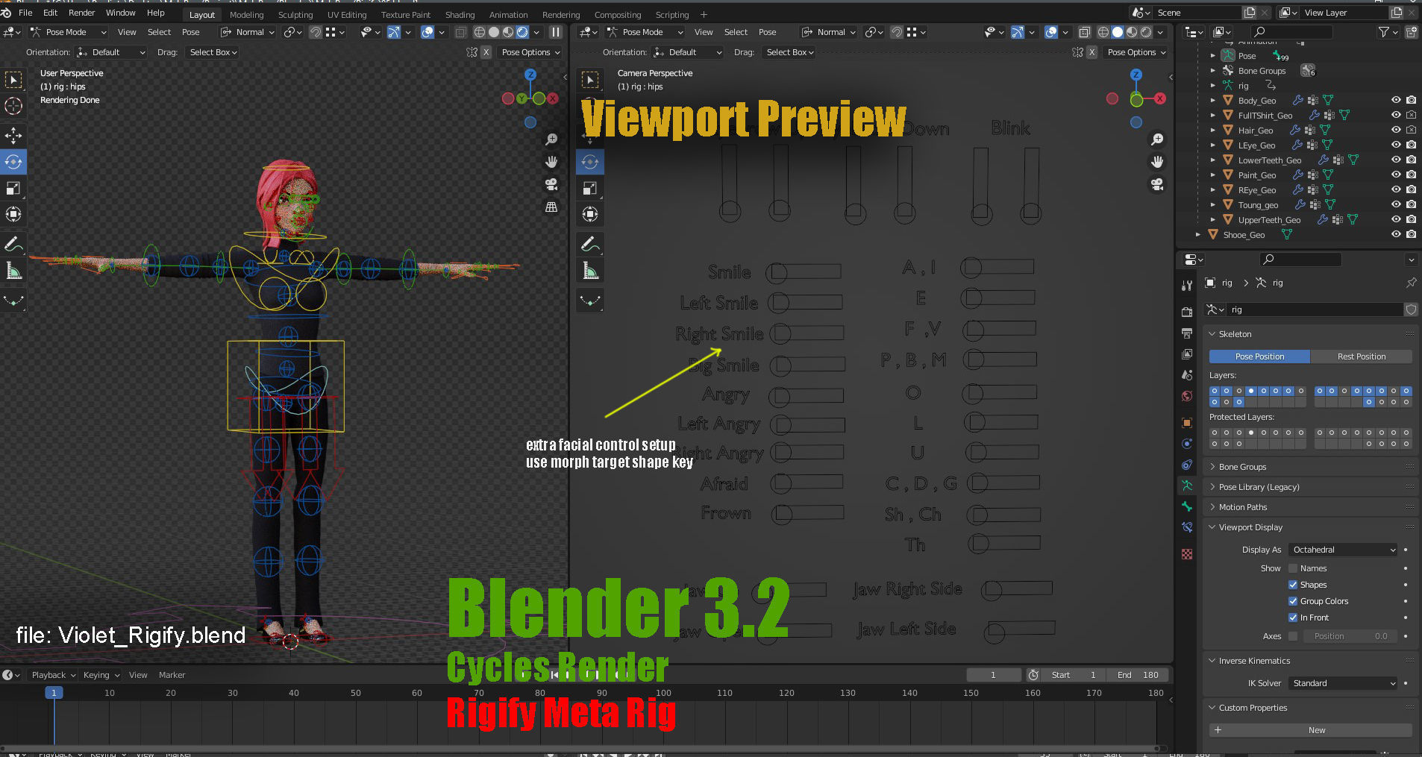
Task: Pause viewport rendering in left viewport header
Action: [556, 32]
